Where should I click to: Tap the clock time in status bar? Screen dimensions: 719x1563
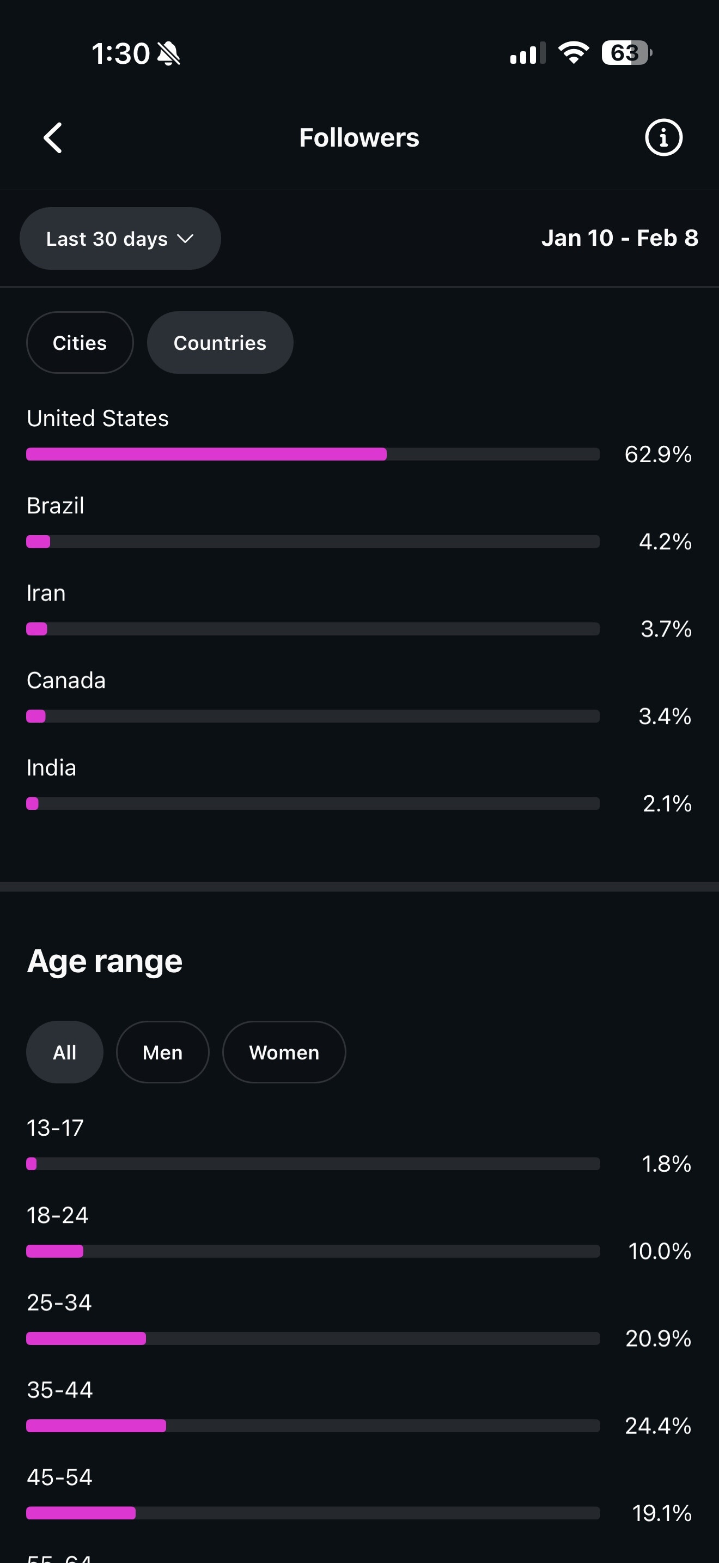(x=120, y=53)
